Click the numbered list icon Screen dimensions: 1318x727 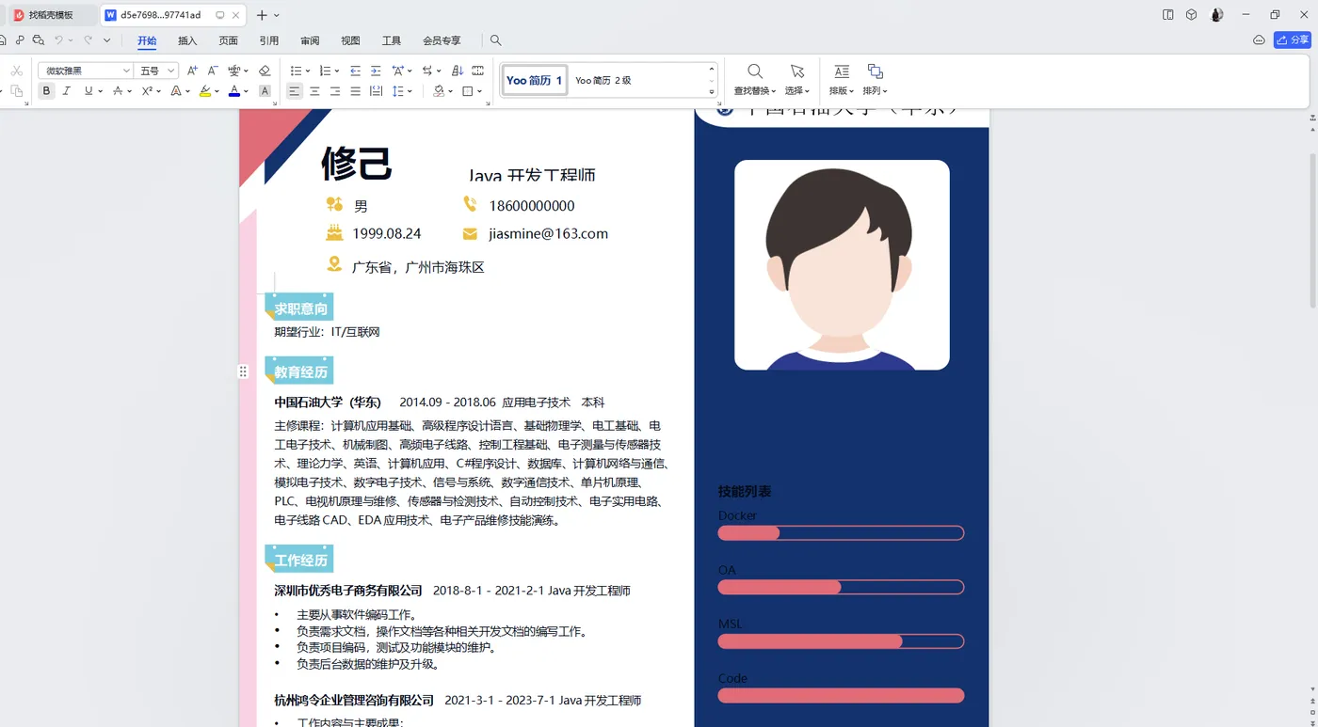[325, 71]
